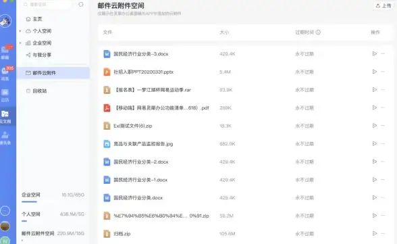Screen dimensions: 397x244
Task: Open more options for 国民经济行业分类-3.docx
Action: (383, 53)
